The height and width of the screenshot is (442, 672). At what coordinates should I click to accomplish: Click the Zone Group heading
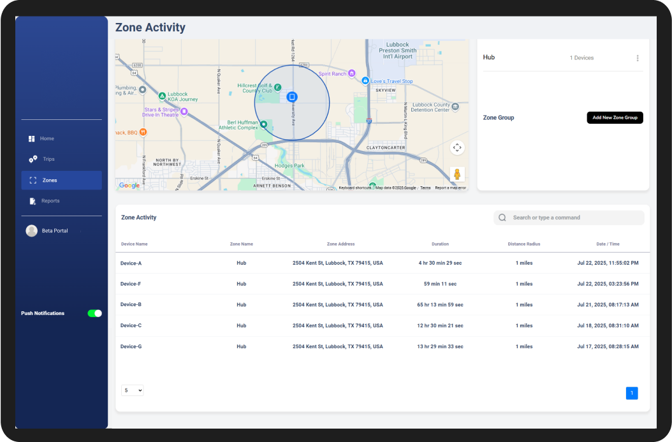pos(499,117)
